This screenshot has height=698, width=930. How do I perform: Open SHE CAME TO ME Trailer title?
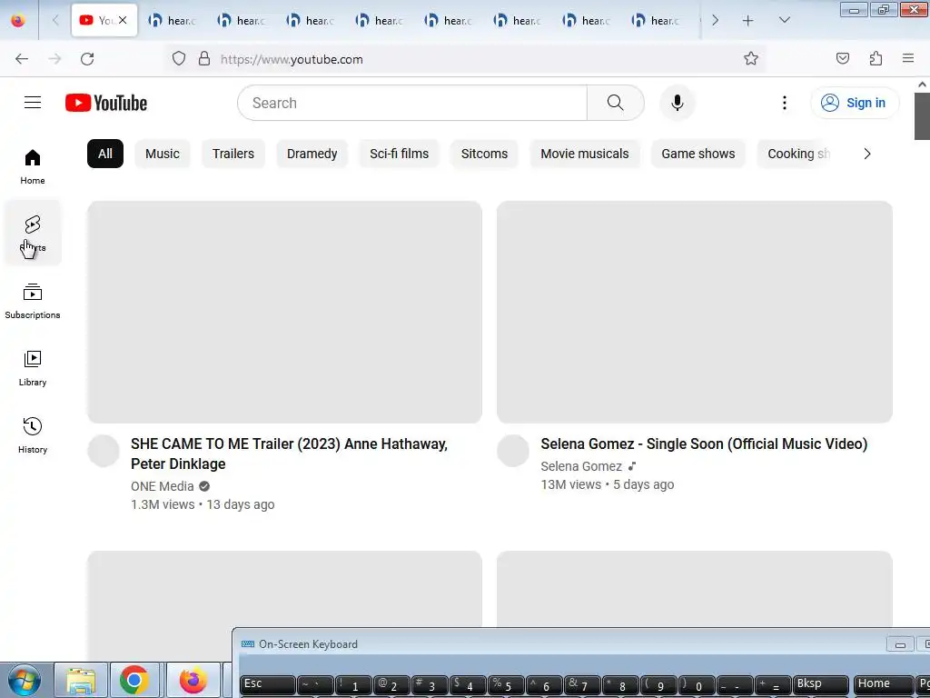pyautogui.click(x=290, y=454)
